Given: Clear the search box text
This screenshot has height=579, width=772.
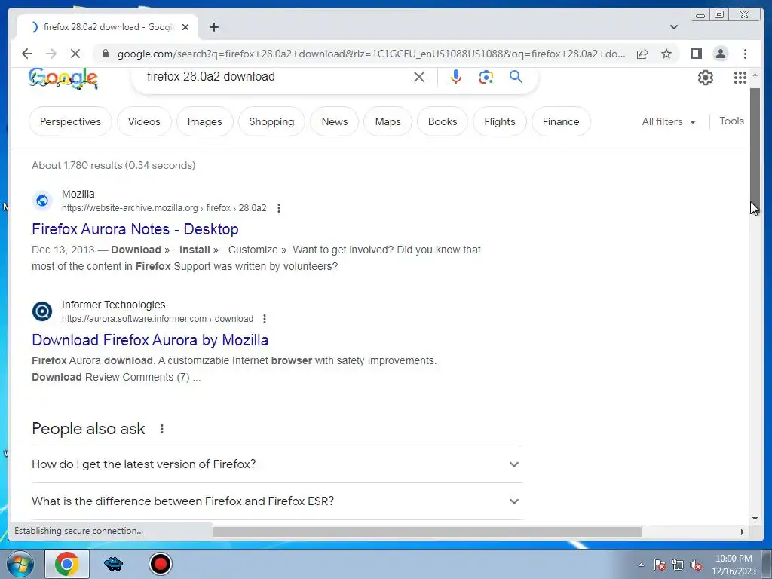Looking at the screenshot, I should click(419, 77).
